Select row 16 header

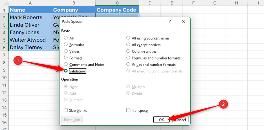pos(4,122)
